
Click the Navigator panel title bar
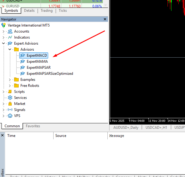click(x=54, y=19)
